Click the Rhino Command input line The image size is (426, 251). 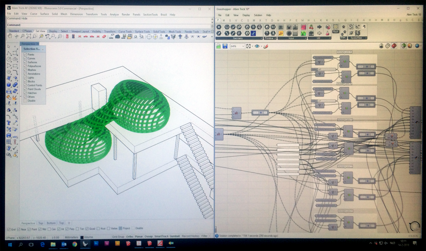[109, 25]
